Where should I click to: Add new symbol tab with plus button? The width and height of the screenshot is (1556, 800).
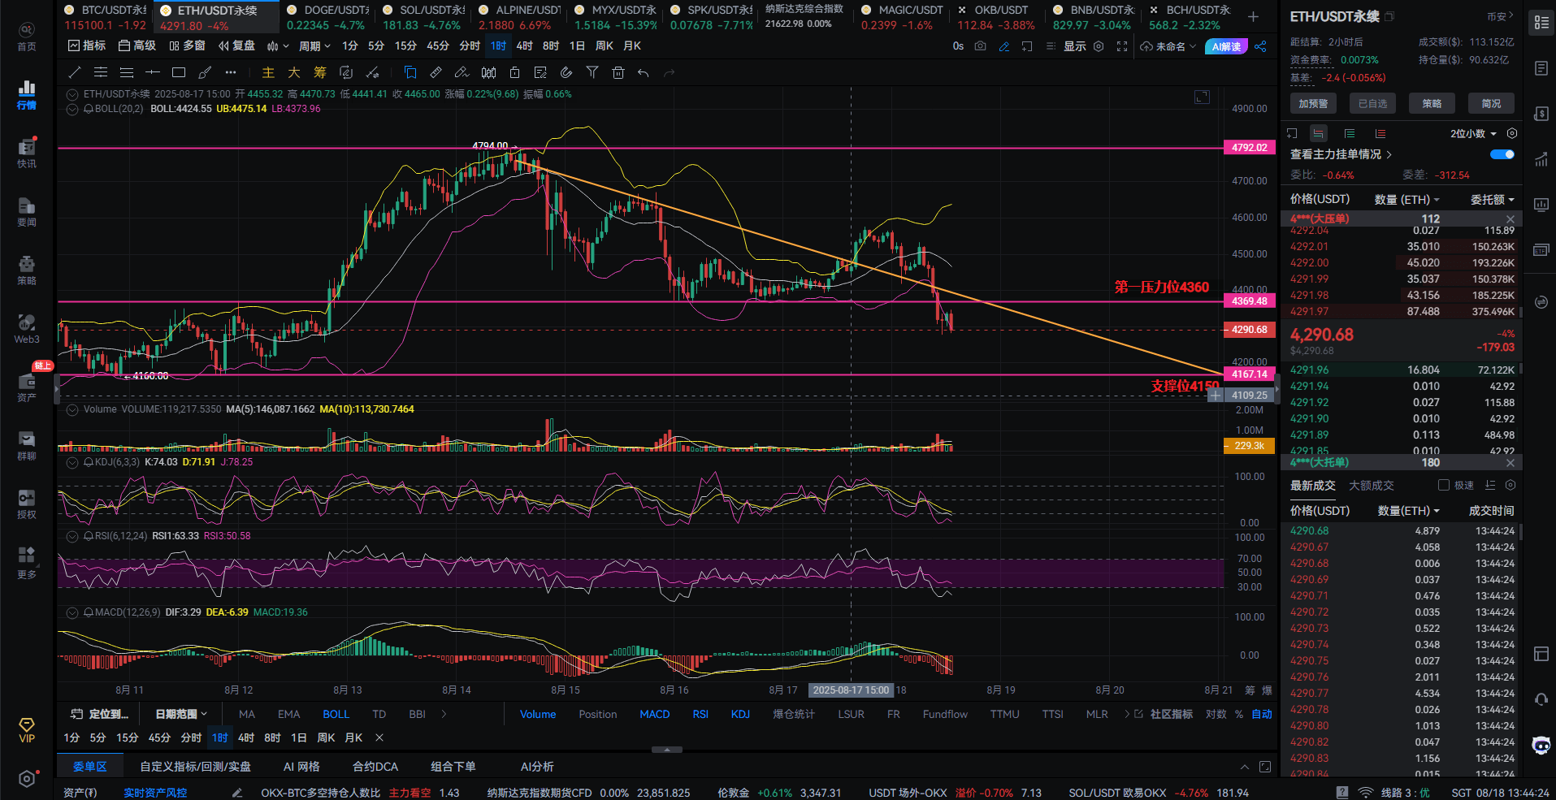click(x=1253, y=16)
